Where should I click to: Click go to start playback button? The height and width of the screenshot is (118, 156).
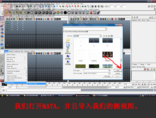tap(133, 84)
